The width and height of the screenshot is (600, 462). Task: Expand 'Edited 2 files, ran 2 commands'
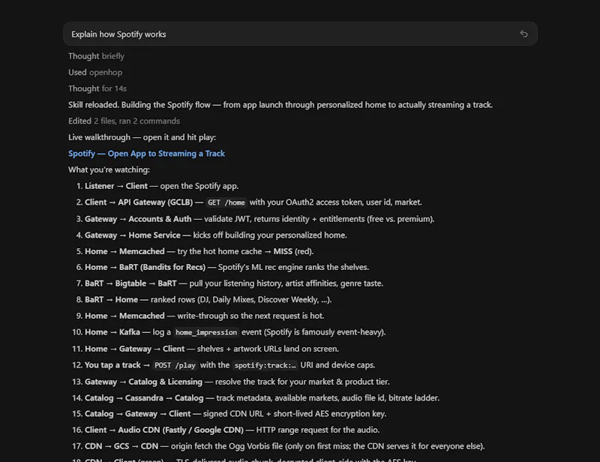pyautogui.click(x=124, y=121)
